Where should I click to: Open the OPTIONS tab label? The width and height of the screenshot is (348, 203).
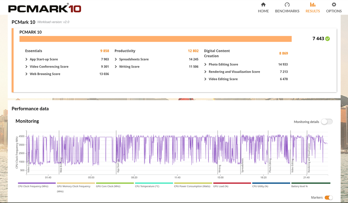(x=334, y=11)
